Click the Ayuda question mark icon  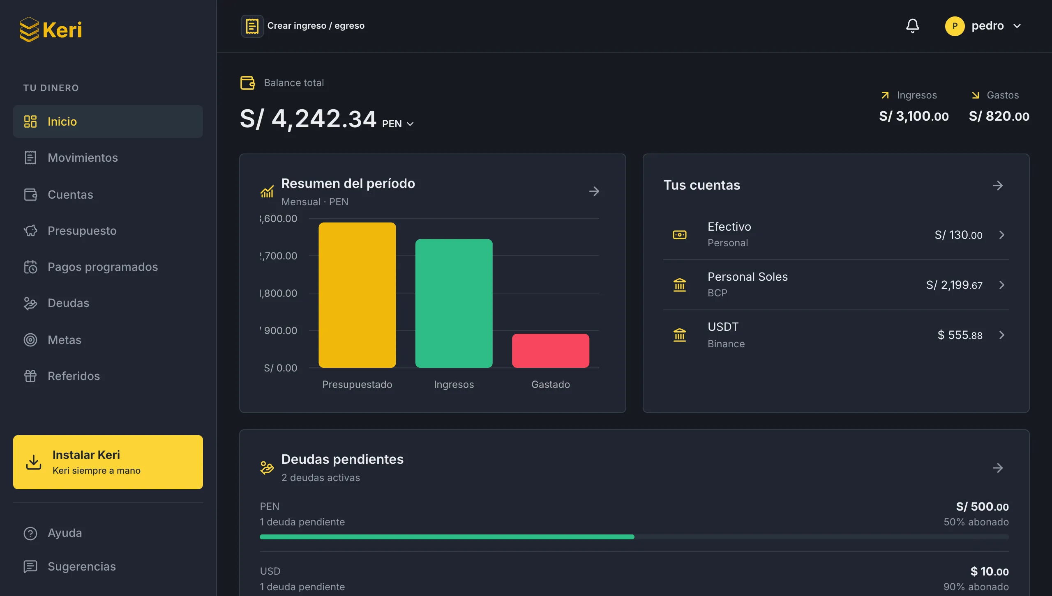(x=30, y=533)
